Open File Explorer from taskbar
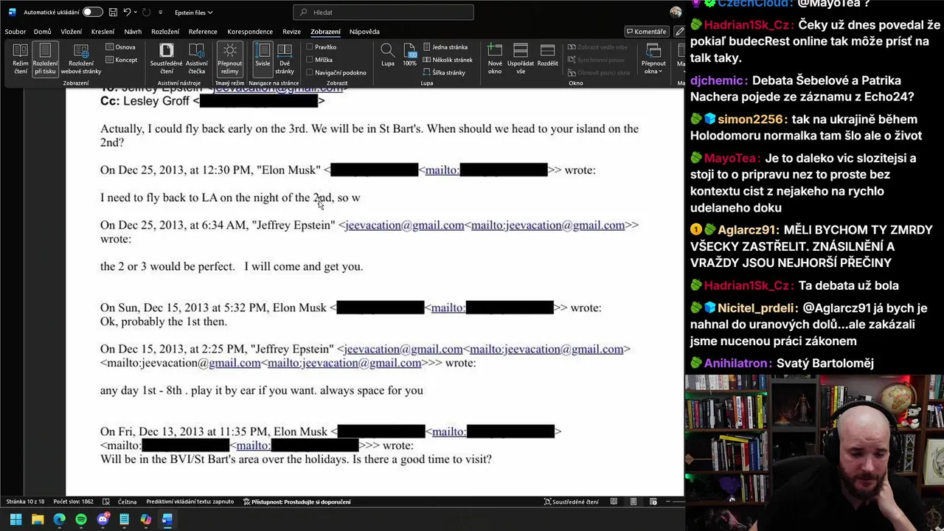Viewport: 944px width, 531px height. (x=38, y=519)
